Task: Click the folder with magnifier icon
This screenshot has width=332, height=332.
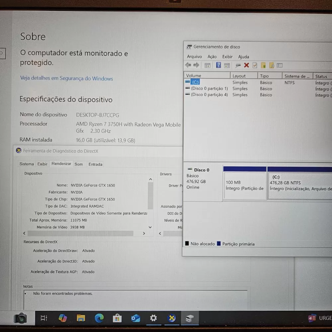Action: [x=272, y=65]
